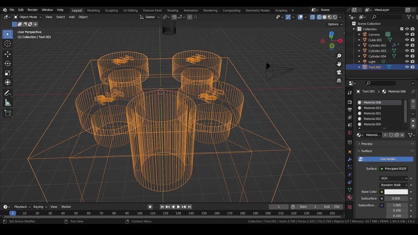
Task: Switch perspective/orthographic with the grid icon
Action: click(x=339, y=80)
